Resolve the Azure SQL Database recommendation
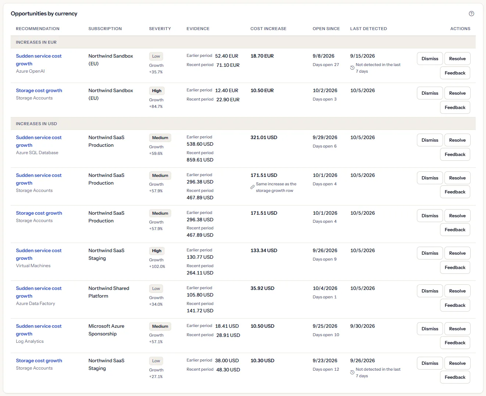This screenshot has width=486, height=396. click(457, 140)
